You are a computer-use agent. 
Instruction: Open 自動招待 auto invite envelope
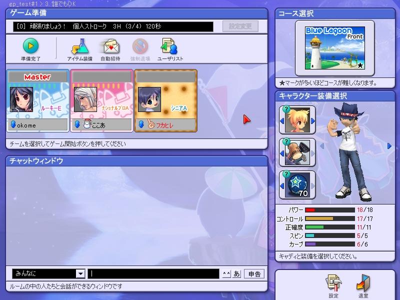pos(110,47)
